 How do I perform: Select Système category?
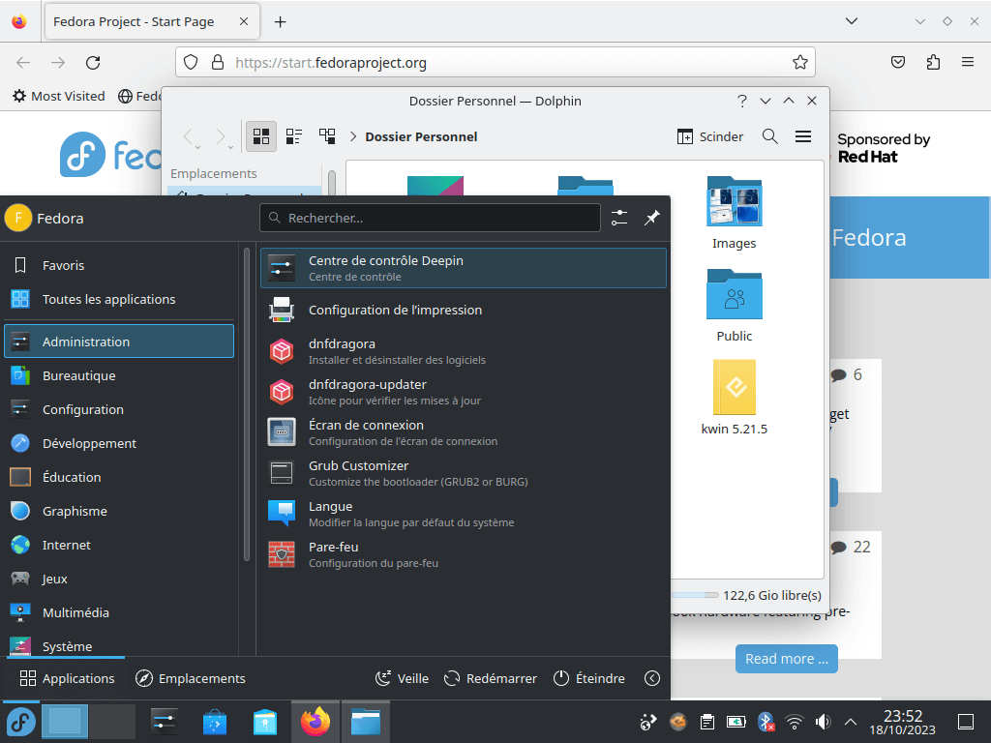pos(119,645)
